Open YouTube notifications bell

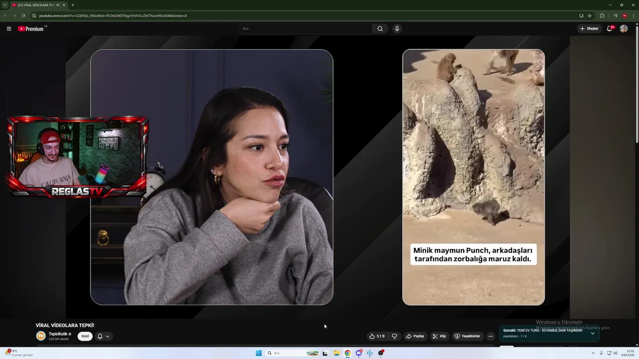click(x=610, y=28)
